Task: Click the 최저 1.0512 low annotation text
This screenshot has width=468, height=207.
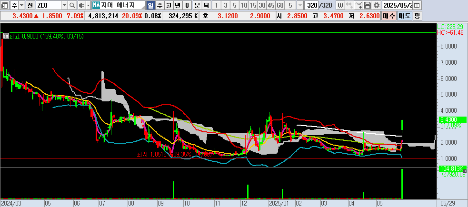Action: (174, 155)
